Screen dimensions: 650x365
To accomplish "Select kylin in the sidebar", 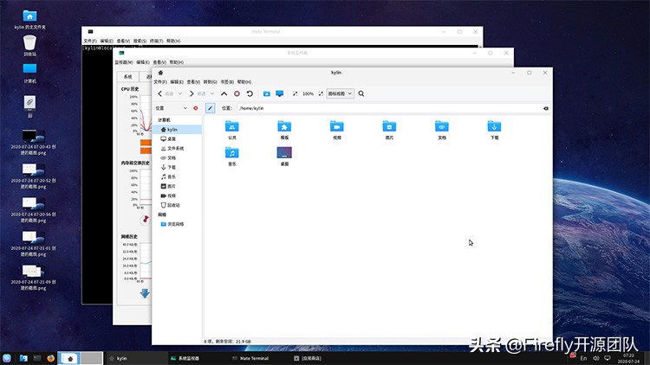I will [x=177, y=130].
